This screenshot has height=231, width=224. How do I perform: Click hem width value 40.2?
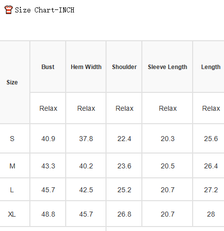tap(86, 166)
